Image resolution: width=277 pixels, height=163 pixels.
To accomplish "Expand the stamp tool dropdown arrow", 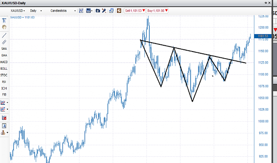I will click(8, 132).
